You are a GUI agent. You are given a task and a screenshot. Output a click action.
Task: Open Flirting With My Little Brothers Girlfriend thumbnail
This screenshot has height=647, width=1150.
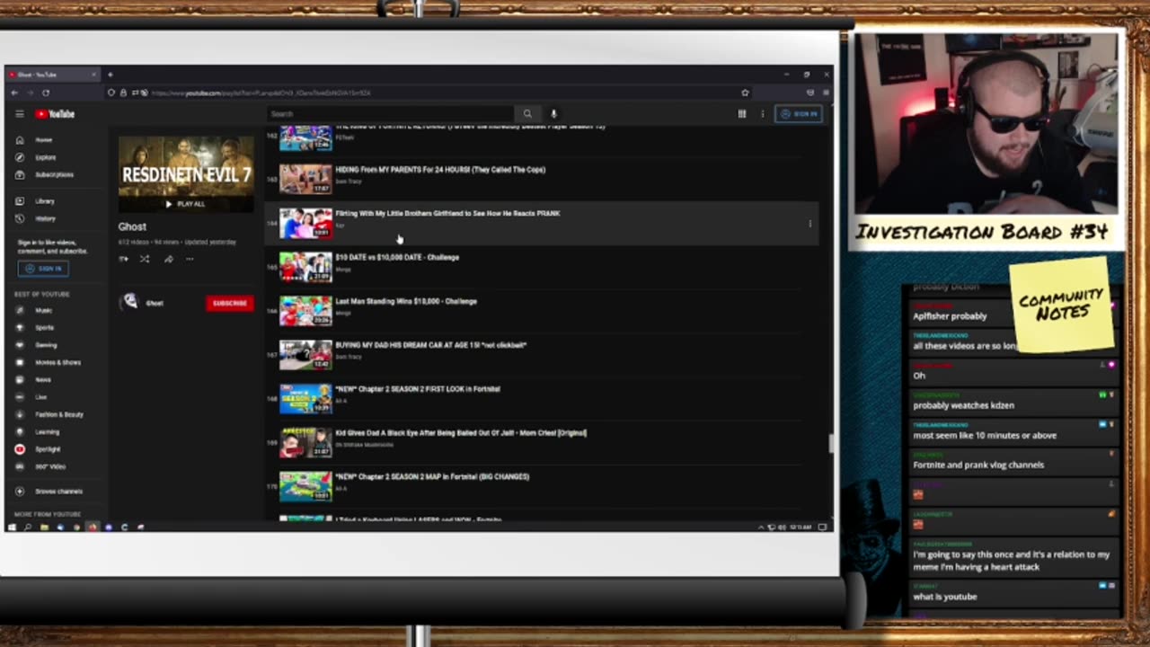pos(305,223)
